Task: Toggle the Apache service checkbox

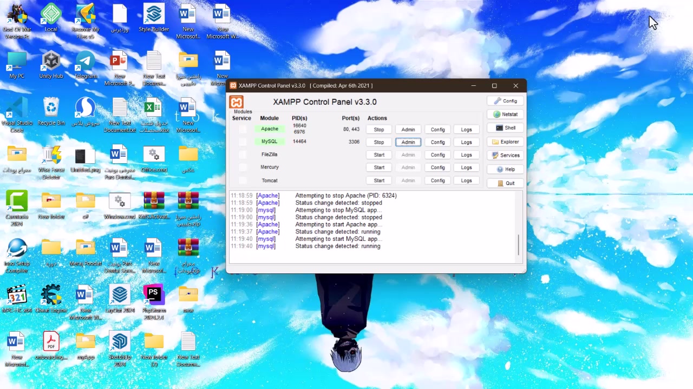Action: [242, 129]
